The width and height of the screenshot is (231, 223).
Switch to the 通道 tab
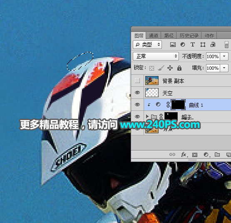pos(153,36)
